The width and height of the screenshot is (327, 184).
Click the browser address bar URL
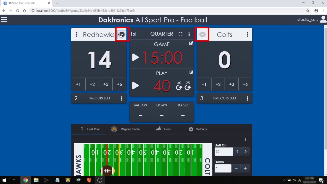(86, 11)
